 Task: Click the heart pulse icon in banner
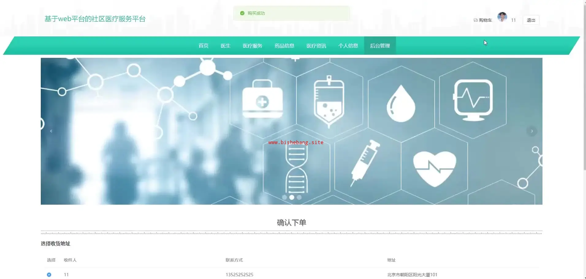435,169
